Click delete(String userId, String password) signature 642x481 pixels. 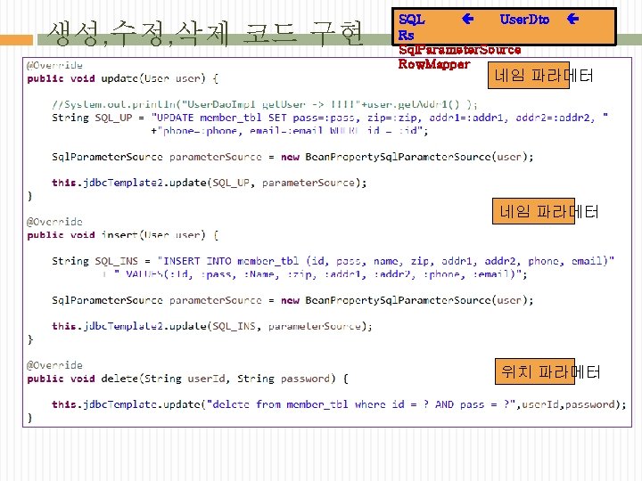187,379
